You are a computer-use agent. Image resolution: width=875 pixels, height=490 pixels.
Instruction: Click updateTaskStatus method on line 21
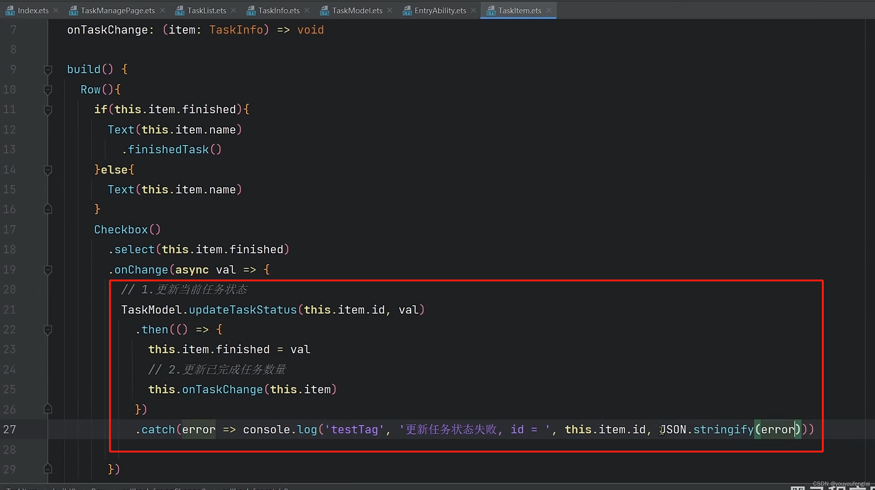243,310
